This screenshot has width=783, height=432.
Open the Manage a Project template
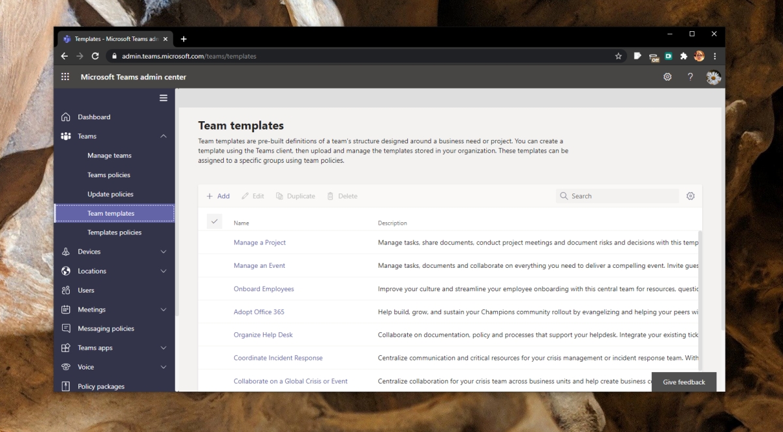click(260, 242)
